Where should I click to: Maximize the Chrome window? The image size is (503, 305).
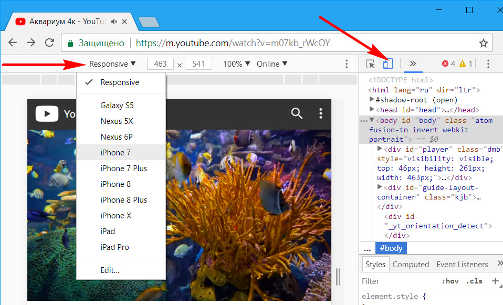click(469, 10)
